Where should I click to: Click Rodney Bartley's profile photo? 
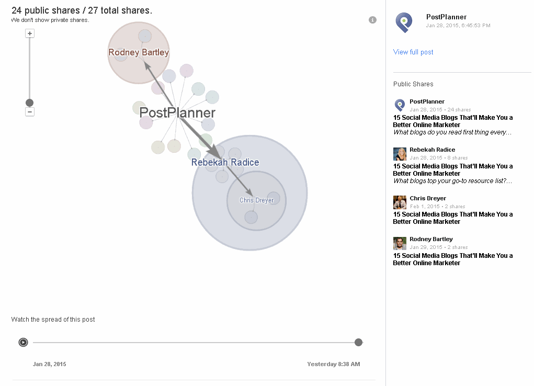[400, 243]
